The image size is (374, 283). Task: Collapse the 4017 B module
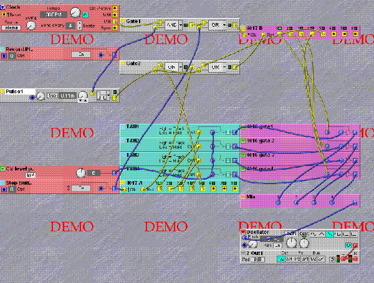[x=243, y=28]
